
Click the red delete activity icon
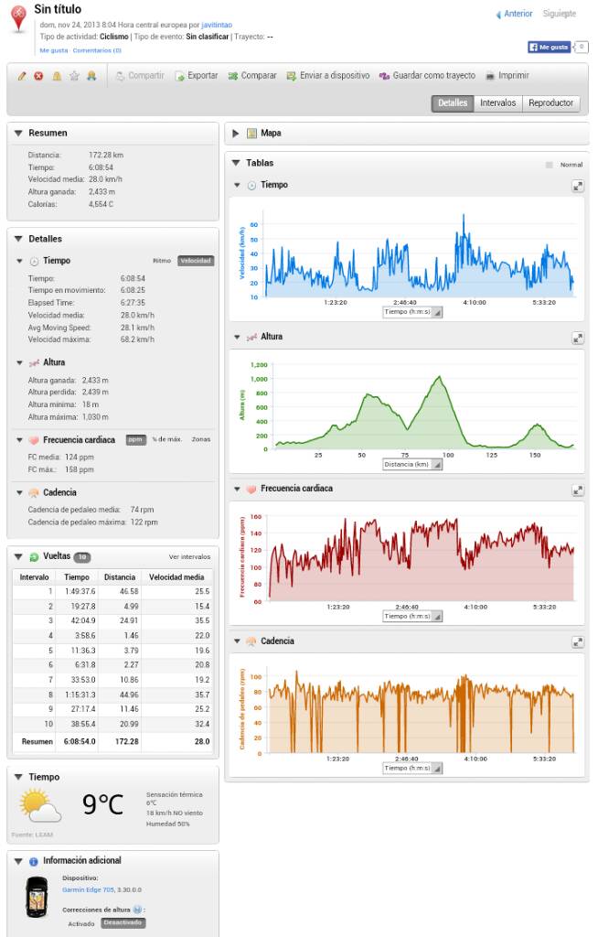[38, 76]
